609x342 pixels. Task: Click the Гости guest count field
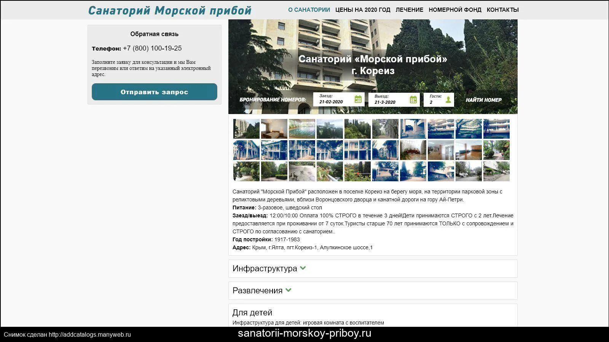click(439, 100)
